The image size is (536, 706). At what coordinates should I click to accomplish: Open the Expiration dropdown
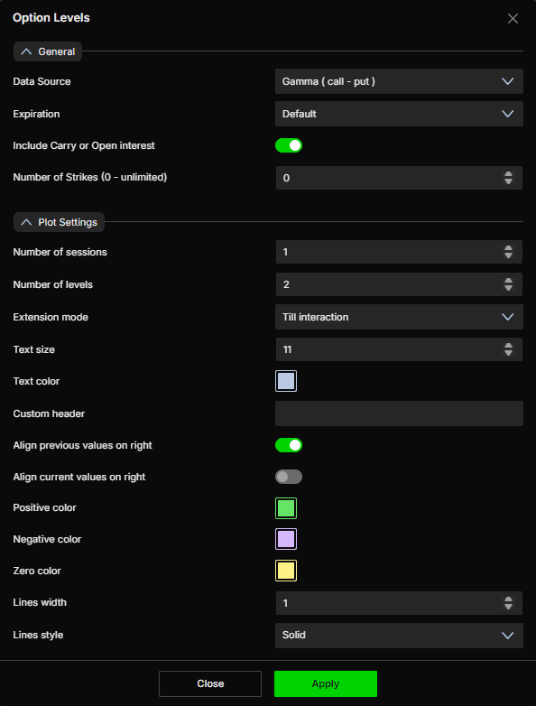(399, 114)
